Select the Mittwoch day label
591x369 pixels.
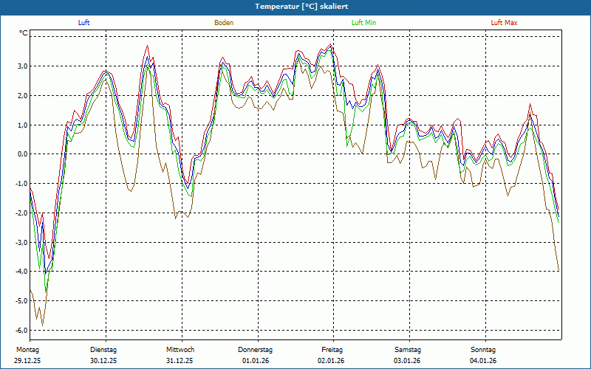click(x=180, y=350)
